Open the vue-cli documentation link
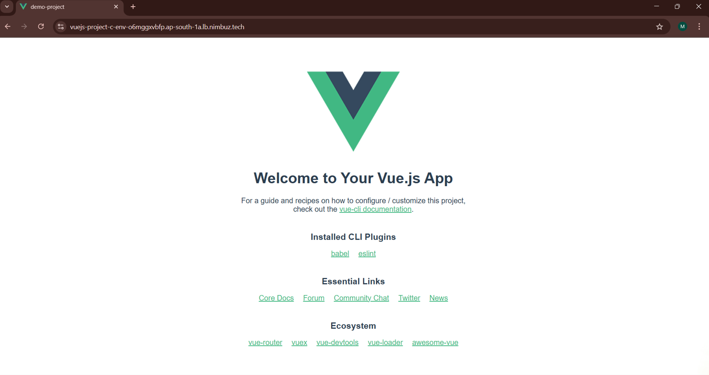Viewport: 709px width, 375px height. pyautogui.click(x=375, y=209)
